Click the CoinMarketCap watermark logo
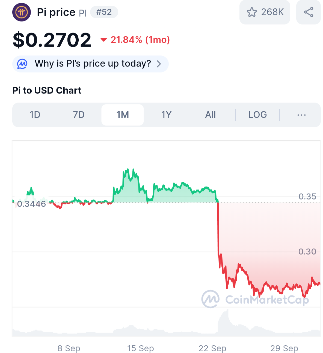 [x=210, y=299]
